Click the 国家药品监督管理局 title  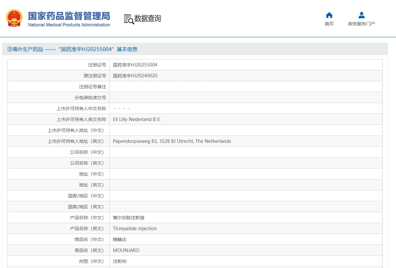coord(69,16)
